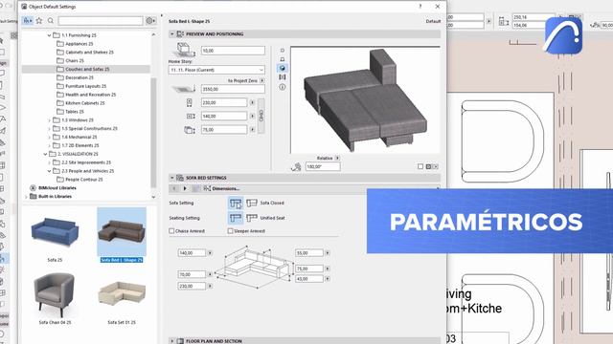
Task: Collapse the 1.1 Furnishing 25 folder
Action: pyautogui.click(x=49, y=35)
